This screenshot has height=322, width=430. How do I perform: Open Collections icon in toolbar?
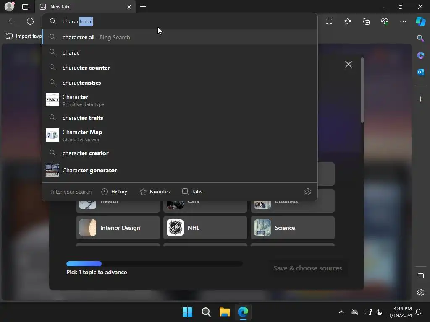[x=366, y=21]
